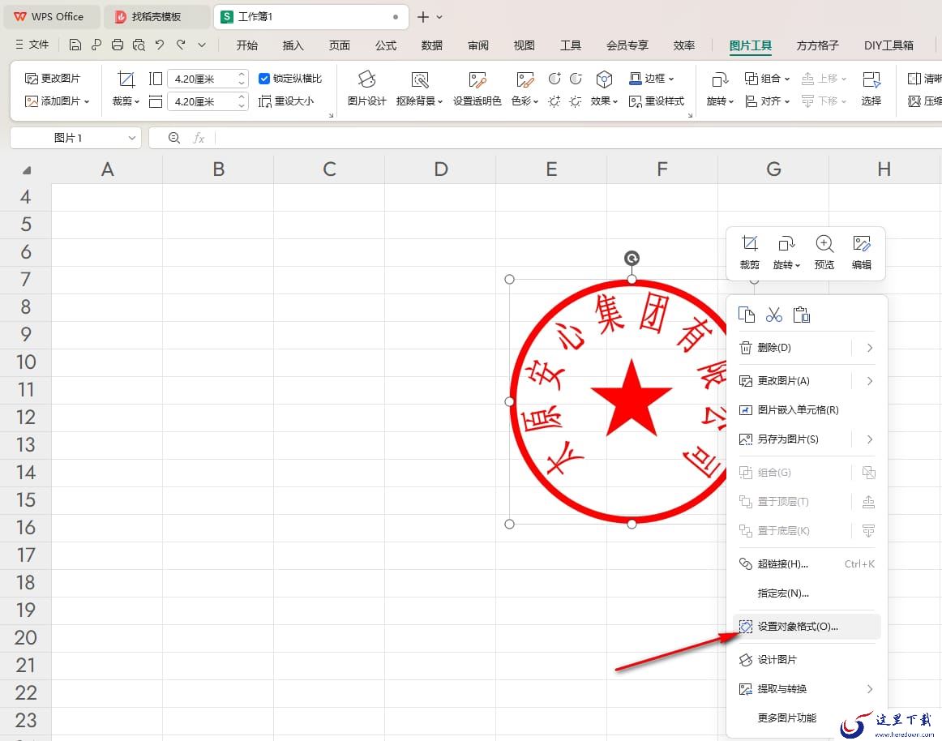
Task: Expand the 对齐 align dropdown
Action: (787, 101)
